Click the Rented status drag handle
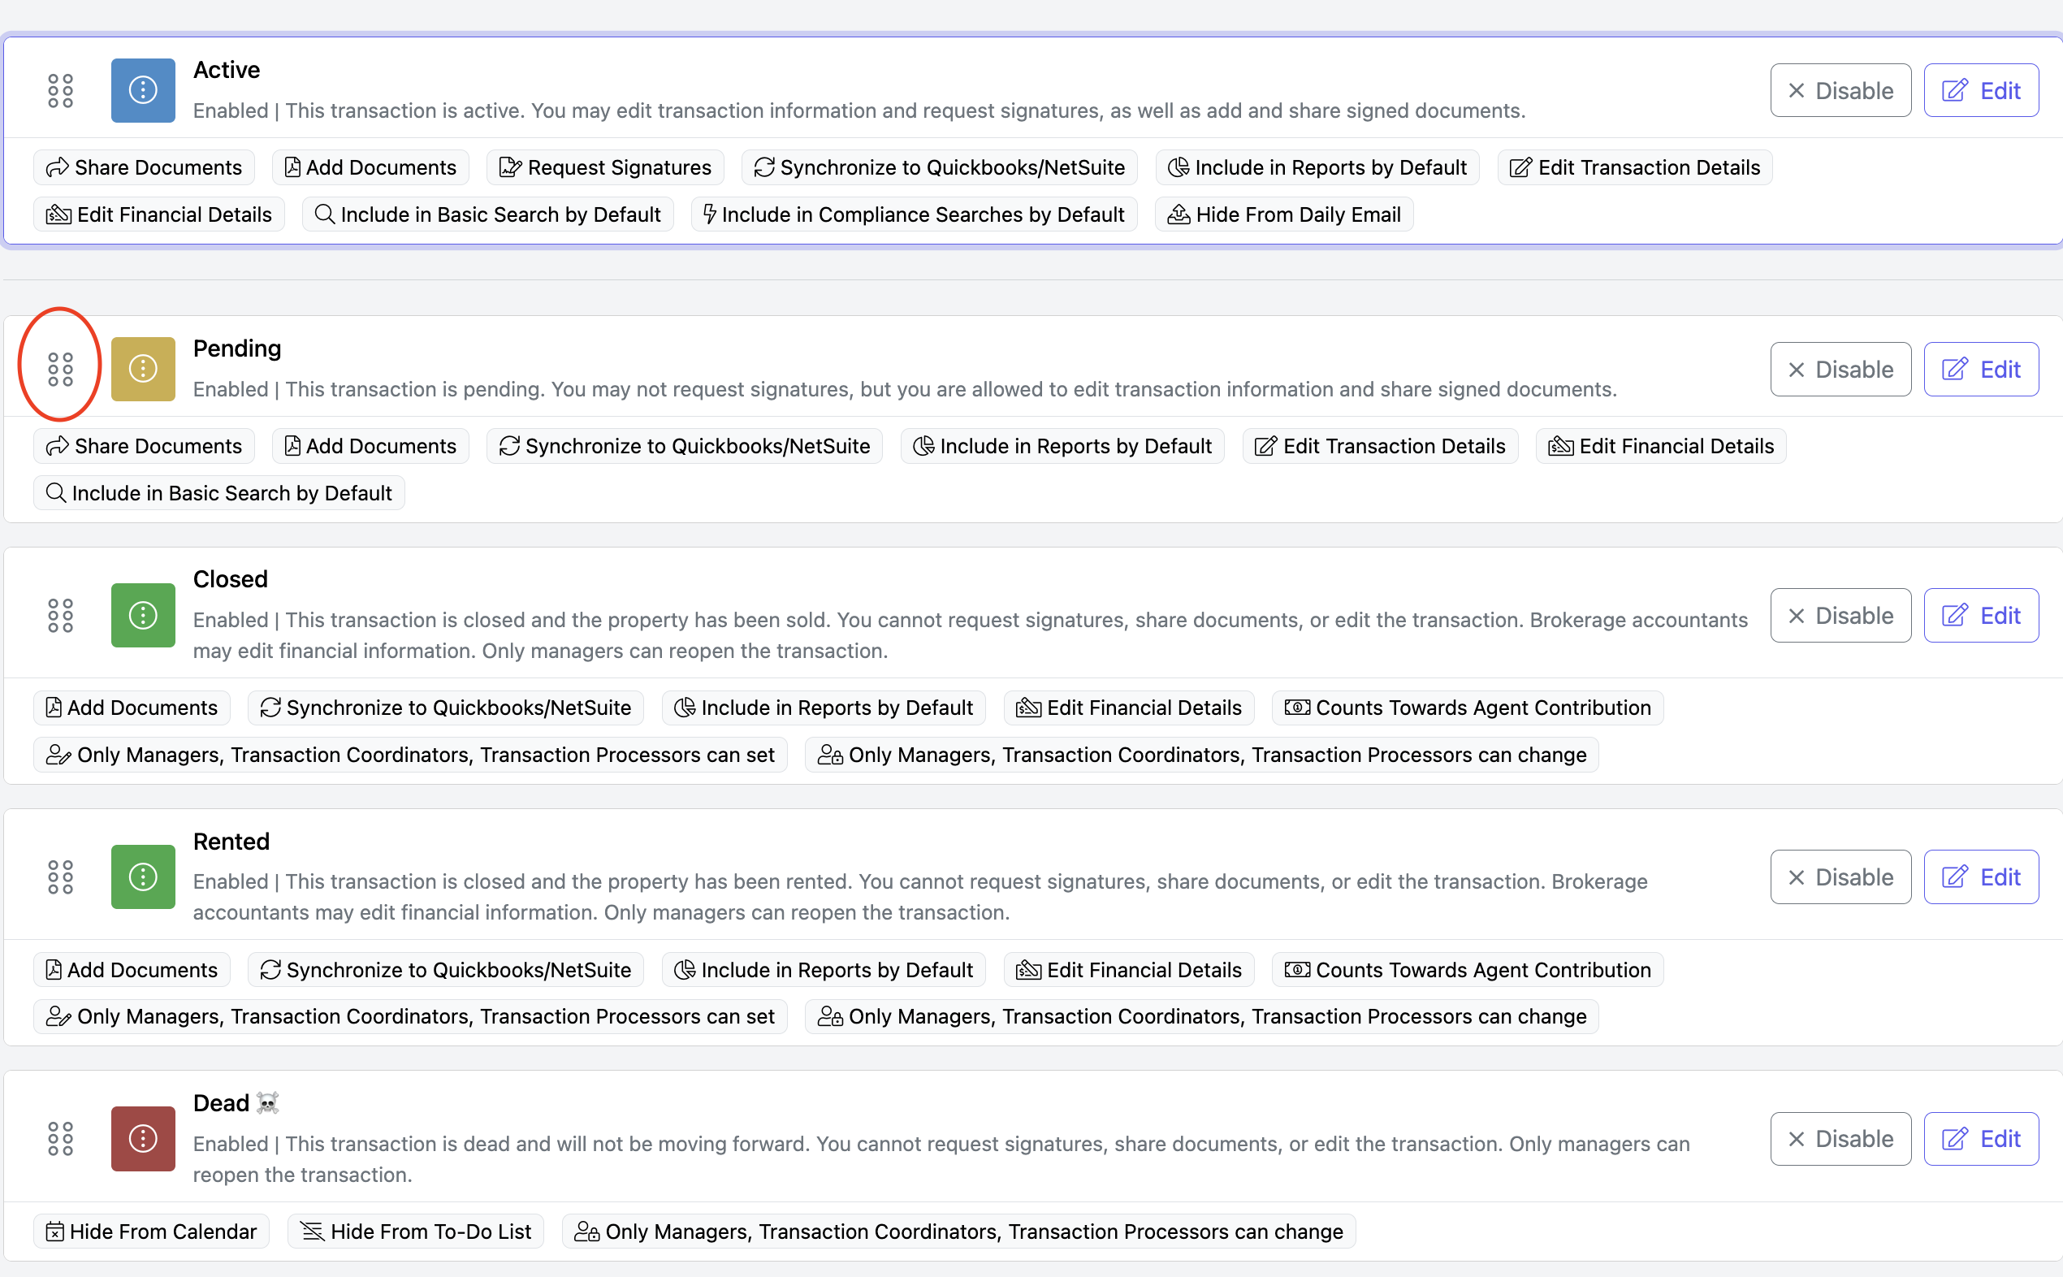This screenshot has height=1277, width=2063. [x=60, y=877]
